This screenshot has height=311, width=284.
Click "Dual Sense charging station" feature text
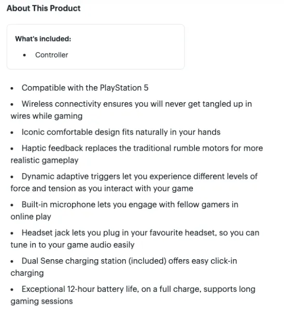124,267
